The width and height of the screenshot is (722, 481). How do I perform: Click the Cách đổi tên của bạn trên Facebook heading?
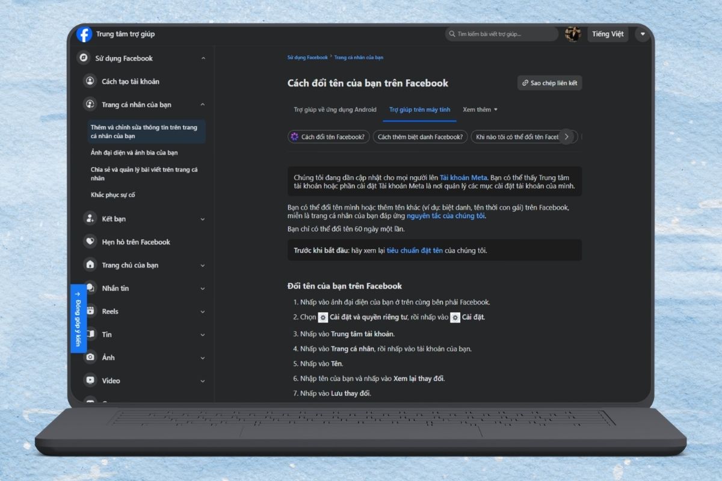pyautogui.click(x=368, y=83)
